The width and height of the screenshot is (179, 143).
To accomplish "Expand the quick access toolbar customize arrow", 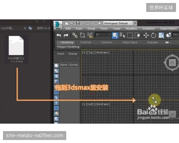I will pyautogui.click(x=135, y=23).
